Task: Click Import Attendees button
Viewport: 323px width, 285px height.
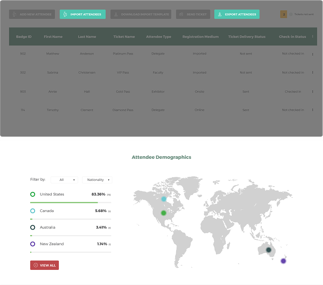Action: point(82,14)
